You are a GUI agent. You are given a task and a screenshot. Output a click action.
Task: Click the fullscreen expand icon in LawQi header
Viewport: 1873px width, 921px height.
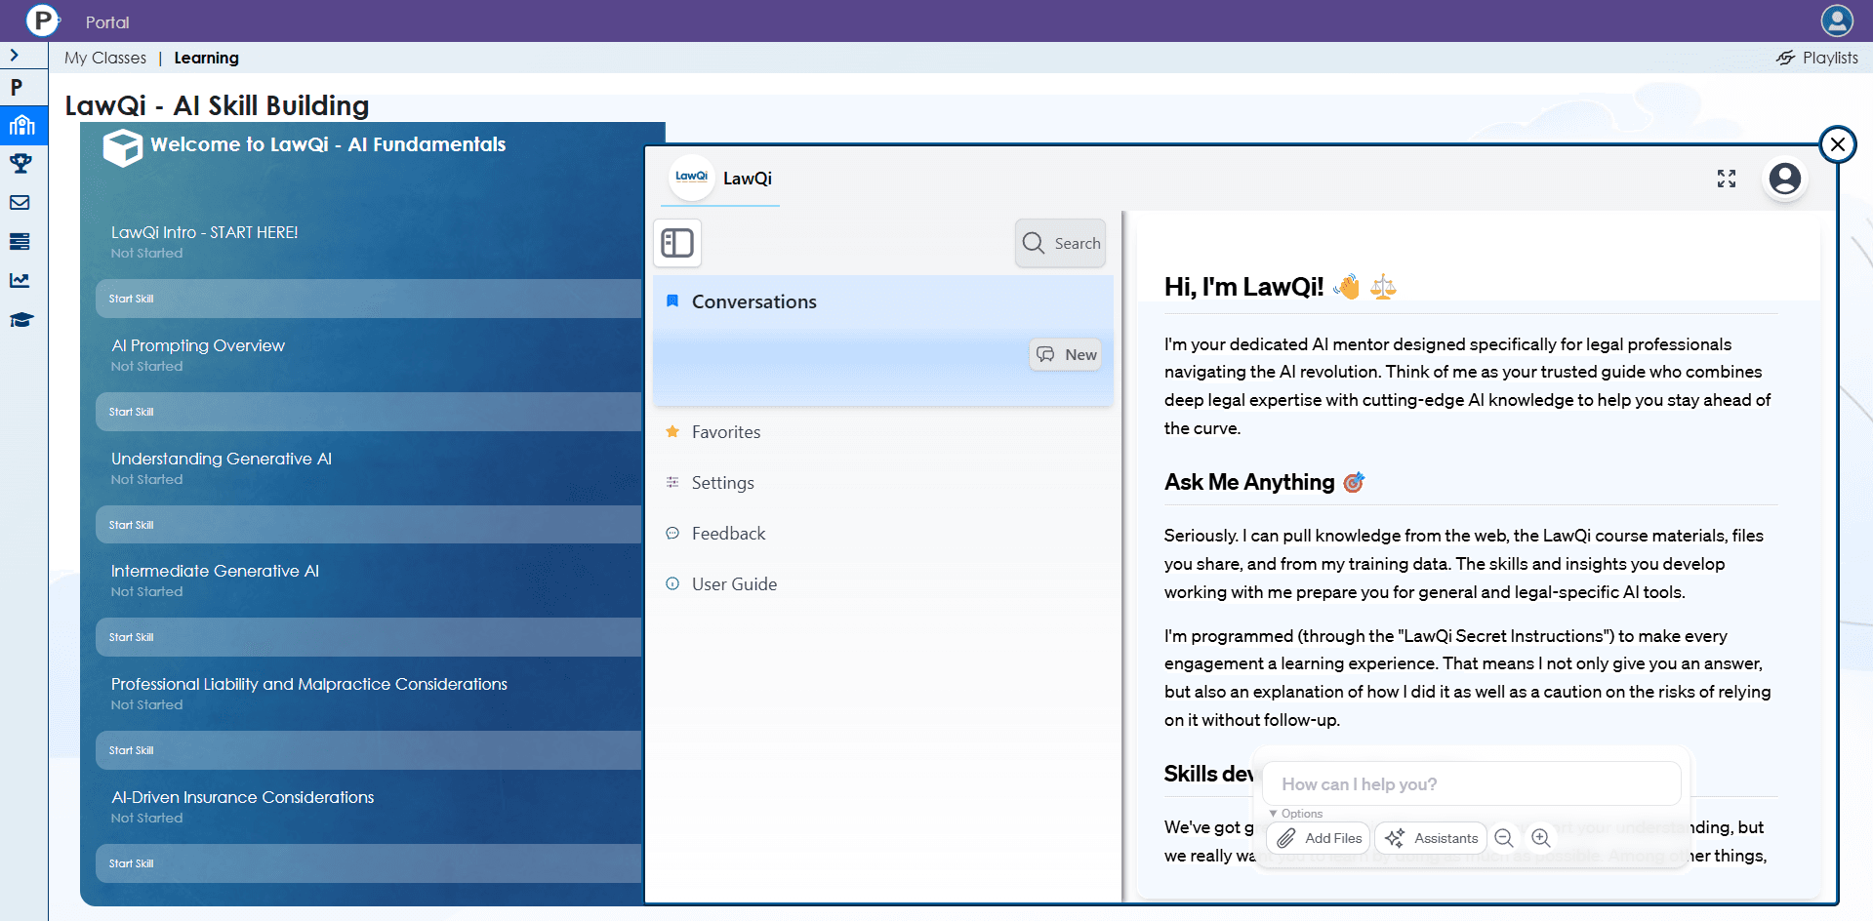click(1726, 179)
